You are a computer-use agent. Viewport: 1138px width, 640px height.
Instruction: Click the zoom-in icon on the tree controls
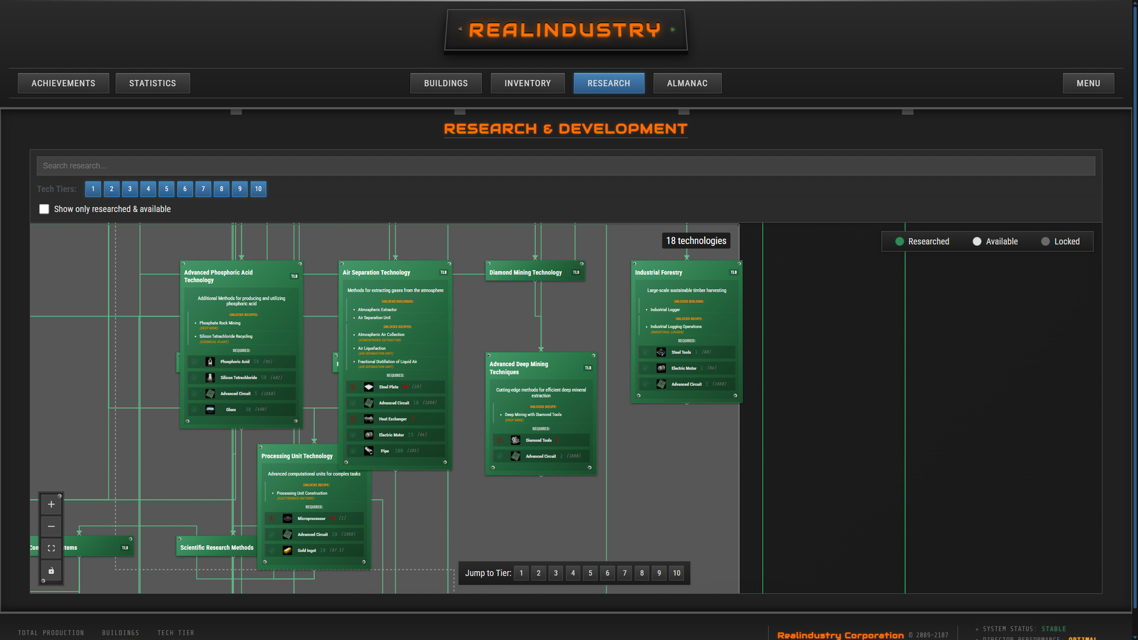[51, 504]
